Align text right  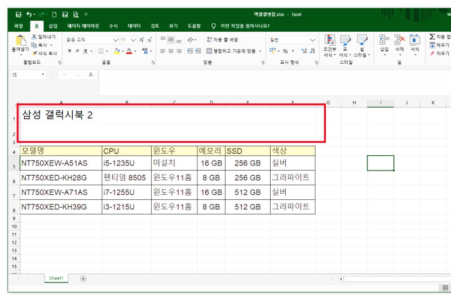179,51
